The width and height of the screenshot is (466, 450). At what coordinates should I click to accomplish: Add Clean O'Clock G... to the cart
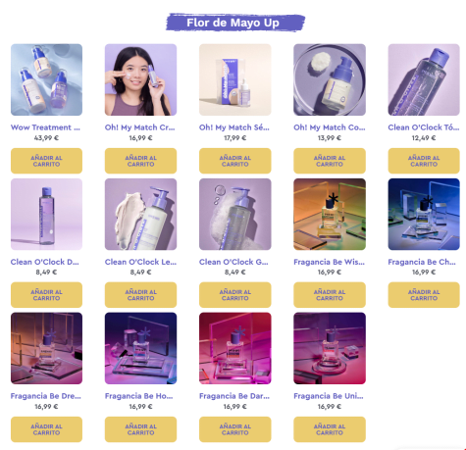[x=235, y=295]
